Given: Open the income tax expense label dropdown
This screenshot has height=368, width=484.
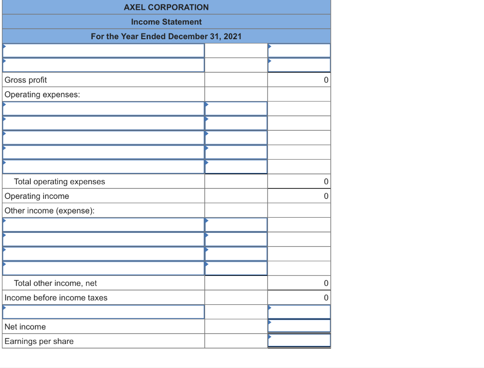Looking at the screenshot, I should 103,312.
